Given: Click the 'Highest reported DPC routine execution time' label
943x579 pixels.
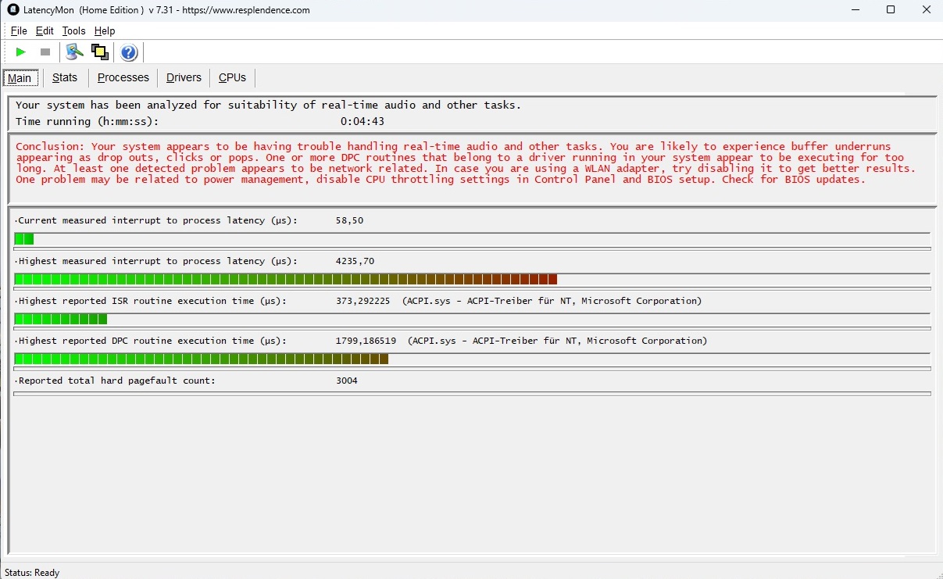Looking at the screenshot, I should tap(151, 341).
